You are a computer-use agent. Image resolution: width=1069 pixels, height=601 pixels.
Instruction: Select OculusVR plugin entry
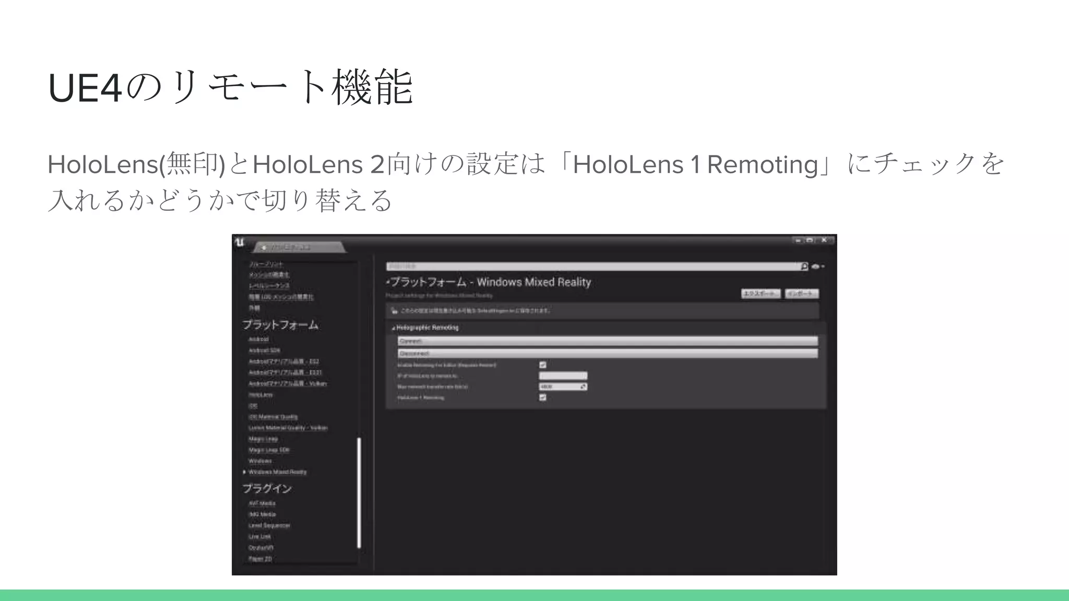(261, 548)
